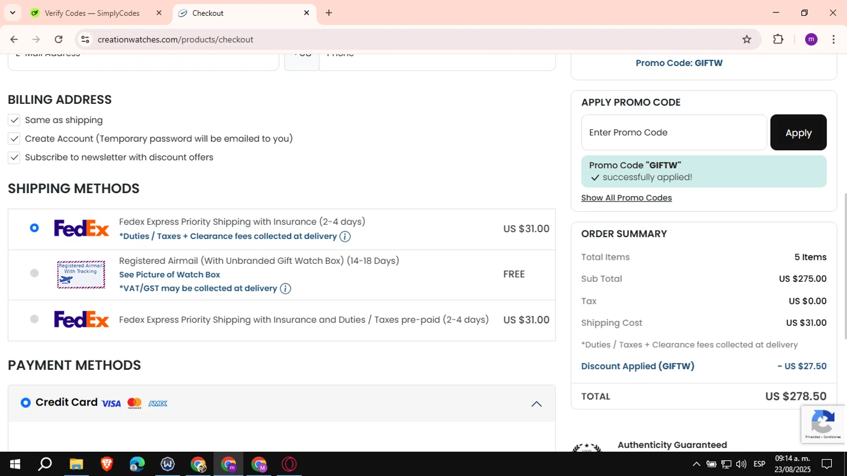Toggle the Create Account checkbox

pos(14,139)
